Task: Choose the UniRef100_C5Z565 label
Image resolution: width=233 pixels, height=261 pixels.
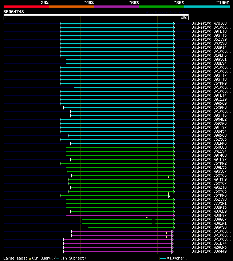Action: tap(209, 139)
